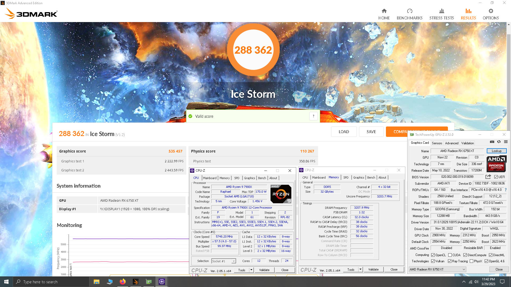Open network settings in the tray
The image size is (511, 287).
pos(471,282)
